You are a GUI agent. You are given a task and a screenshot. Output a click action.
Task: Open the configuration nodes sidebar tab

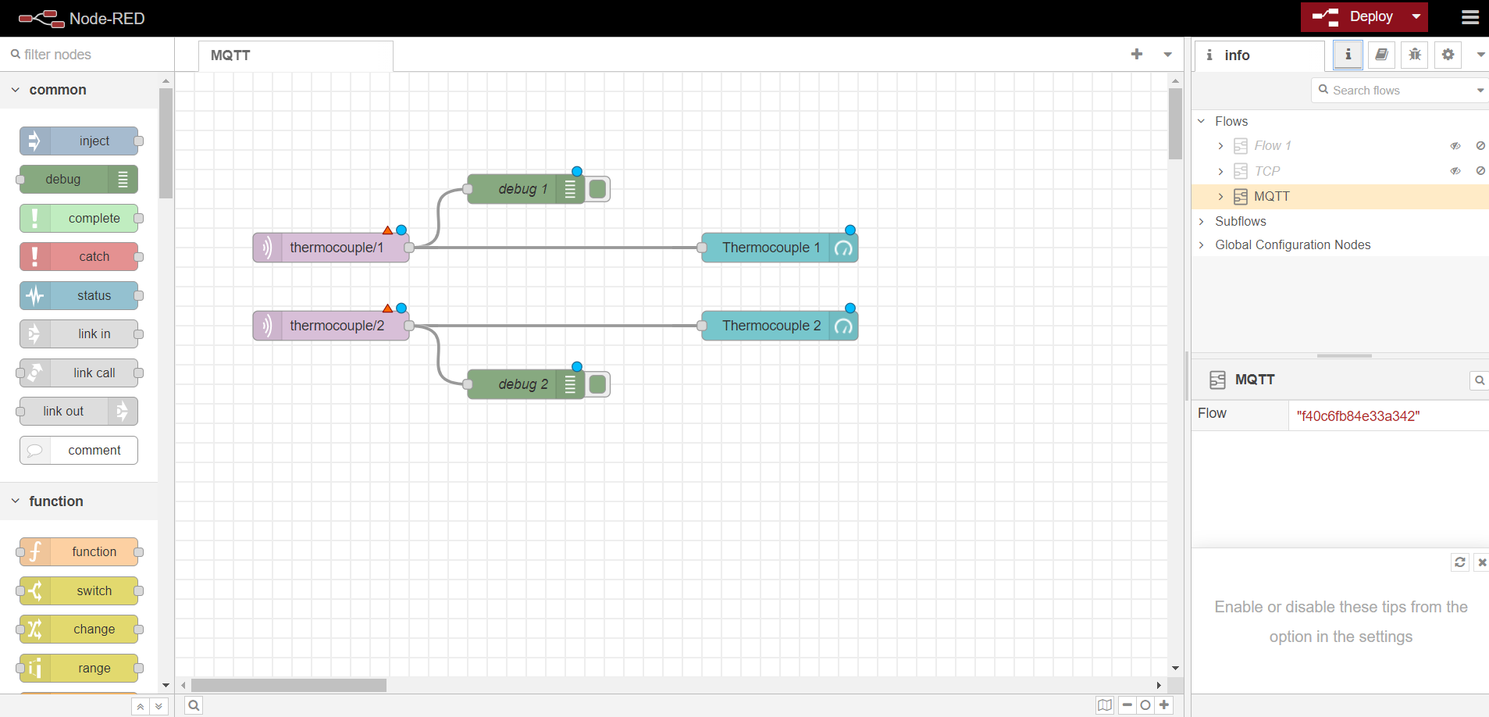[1448, 55]
